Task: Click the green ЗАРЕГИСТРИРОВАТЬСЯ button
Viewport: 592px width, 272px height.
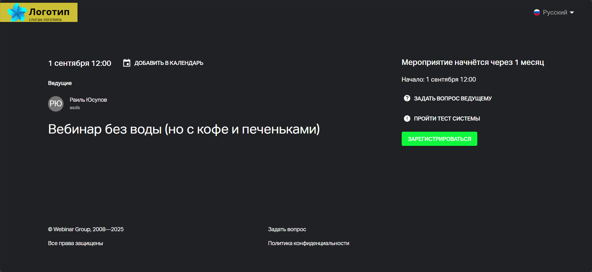Action: [x=440, y=139]
